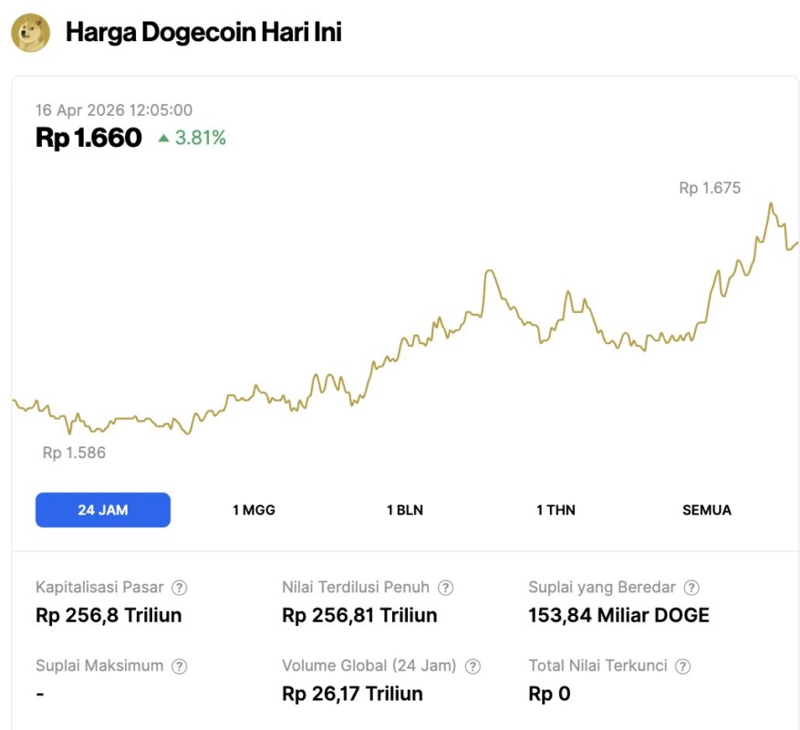This screenshot has width=800, height=730.
Task: Click the 153,84 Miliar DOGE supply value
Action: point(618,615)
